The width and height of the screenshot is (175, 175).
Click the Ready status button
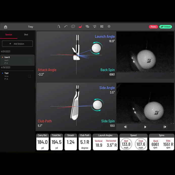[x=153, y=27]
